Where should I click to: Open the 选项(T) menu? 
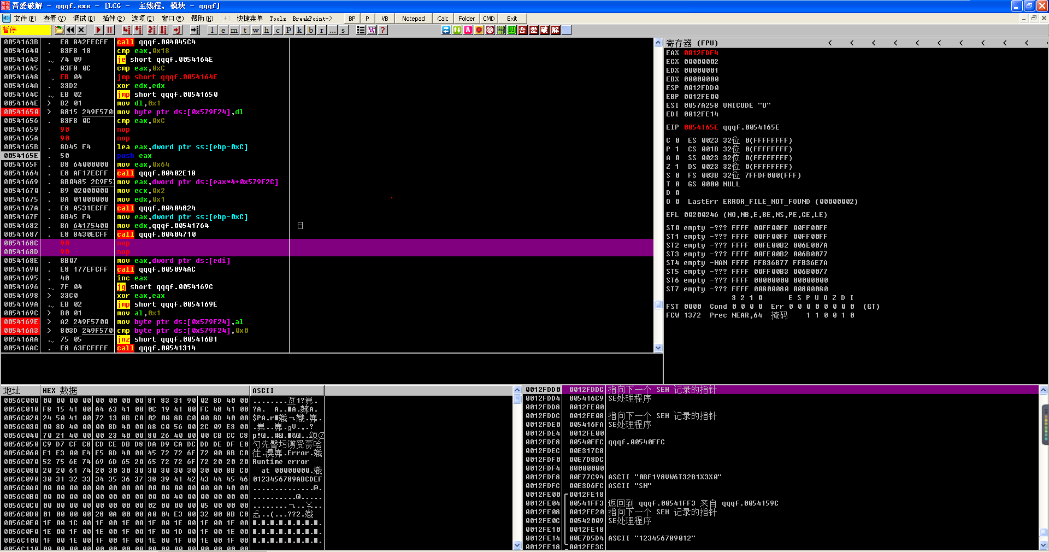click(x=143, y=19)
